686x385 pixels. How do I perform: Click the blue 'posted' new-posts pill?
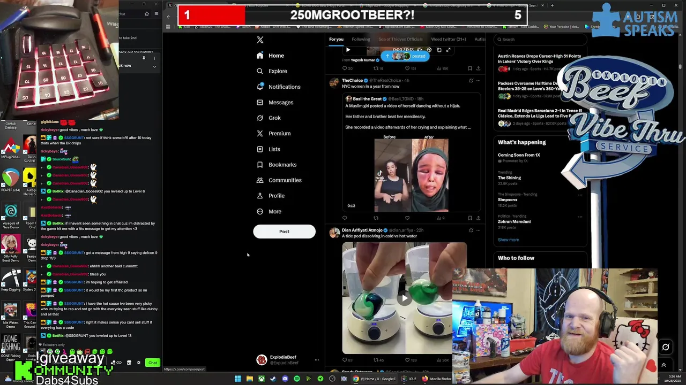pos(405,56)
